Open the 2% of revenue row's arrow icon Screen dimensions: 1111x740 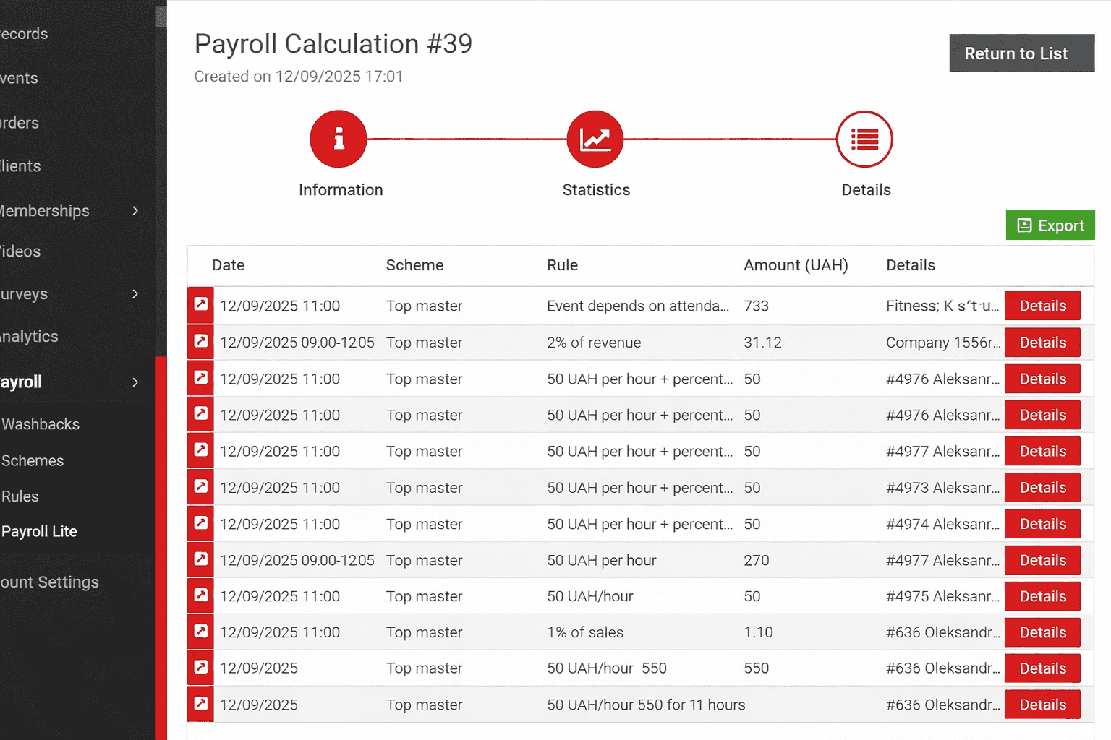[200, 342]
